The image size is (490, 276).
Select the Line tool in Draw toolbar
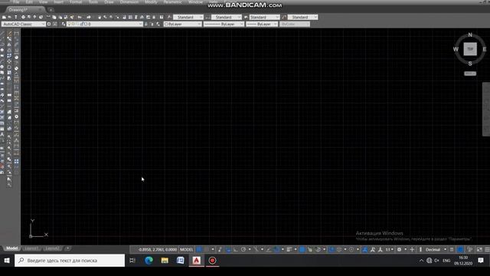coord(2,34)
